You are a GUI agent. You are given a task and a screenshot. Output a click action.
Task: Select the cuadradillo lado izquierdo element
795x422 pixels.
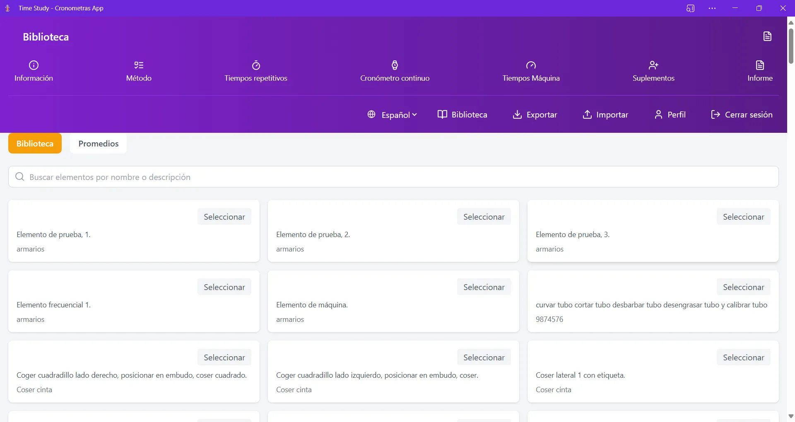(x=484, y=357)
